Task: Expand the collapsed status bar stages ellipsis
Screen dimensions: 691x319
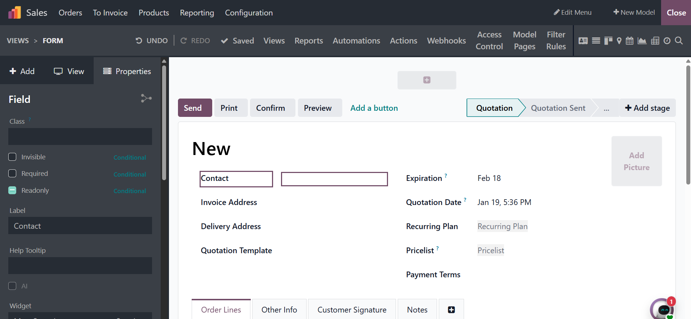Action: point(606,108)
